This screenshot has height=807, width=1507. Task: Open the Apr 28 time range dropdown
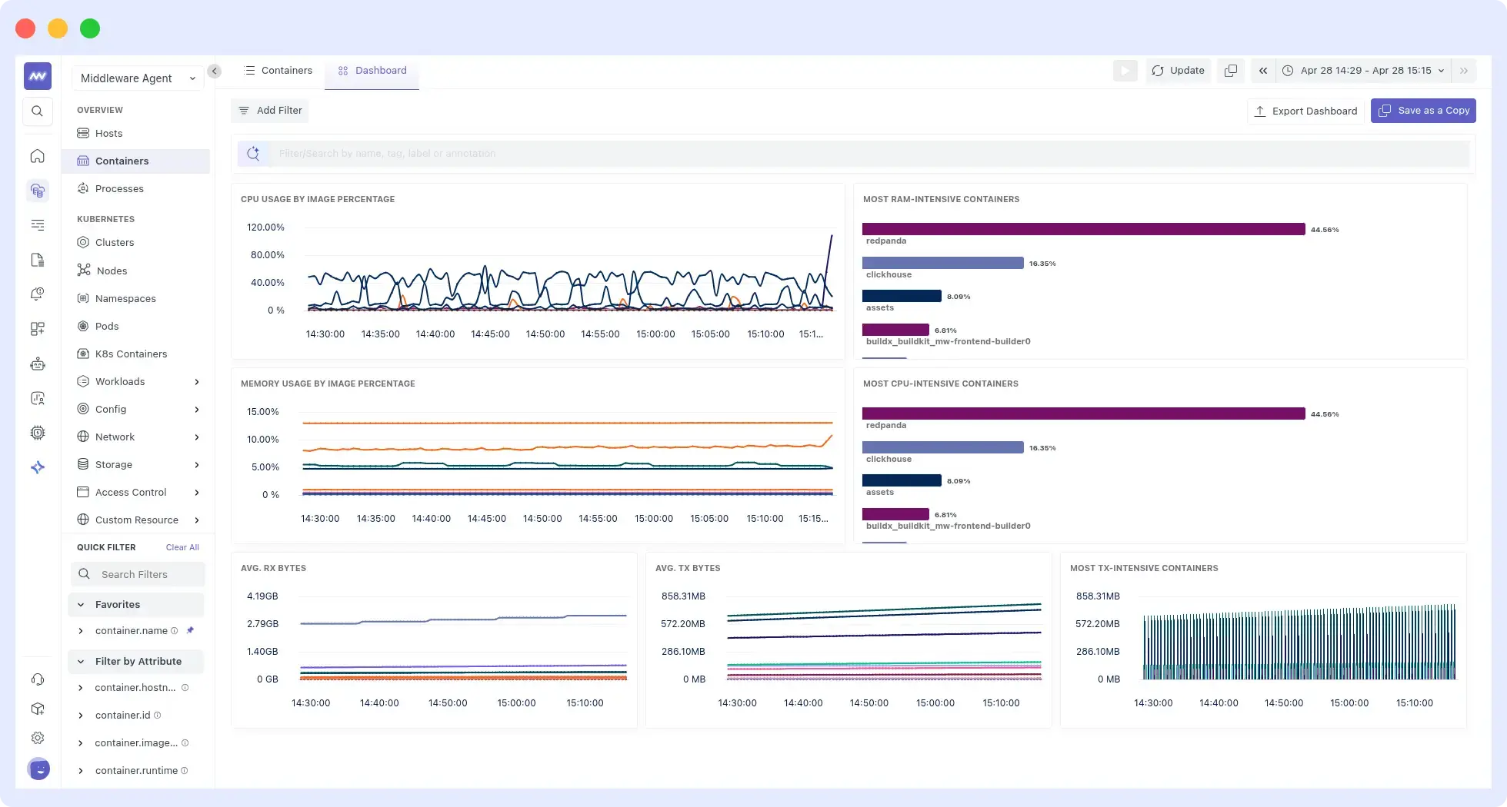click(x=1363, y=70)
